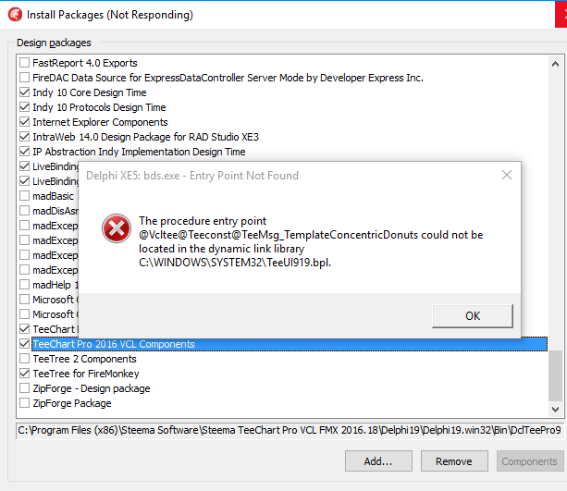The height and width of the screenshot is (491, 567).
Task: Click the Add... button
Action: coord(378,461)
